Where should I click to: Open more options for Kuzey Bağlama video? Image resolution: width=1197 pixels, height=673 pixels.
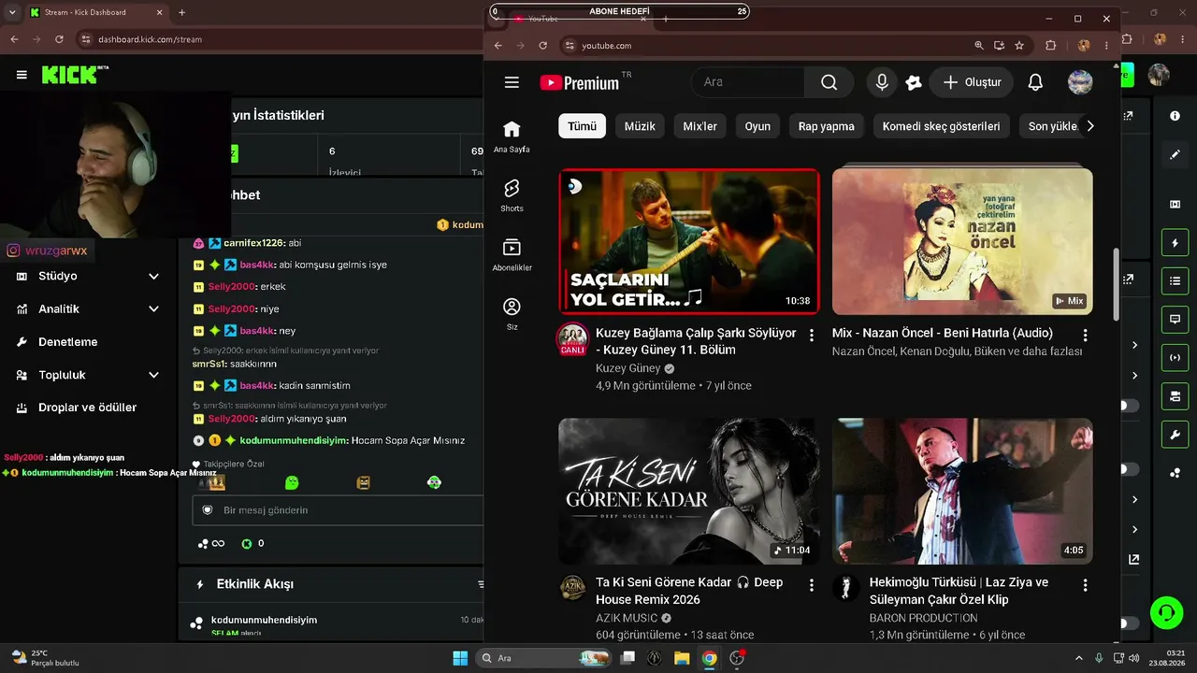(811, 335)
